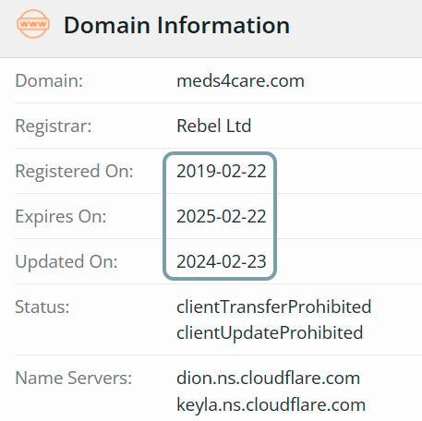This screenshot has height=421, width=422.
Task: Click the clientUpdateProhibited status text
Action: pyautogui.click(x=270, y=333)
